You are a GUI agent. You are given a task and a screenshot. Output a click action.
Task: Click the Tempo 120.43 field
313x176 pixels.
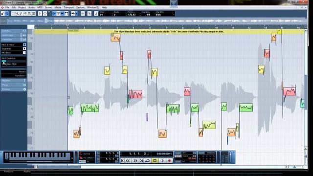tap(134, 15)
